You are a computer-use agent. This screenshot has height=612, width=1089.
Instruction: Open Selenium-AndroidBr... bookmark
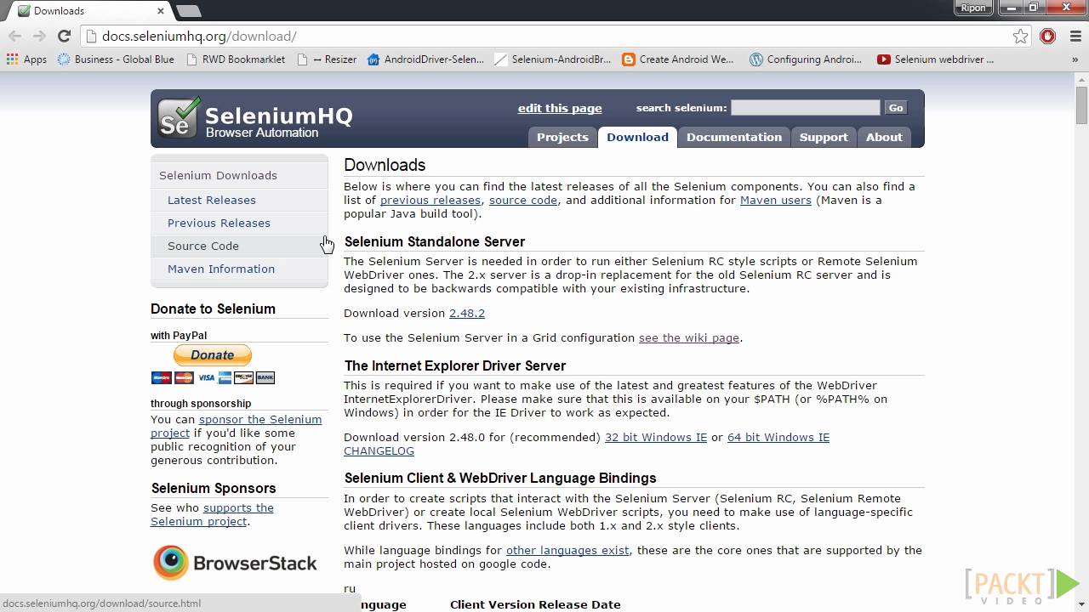(553, 59)
